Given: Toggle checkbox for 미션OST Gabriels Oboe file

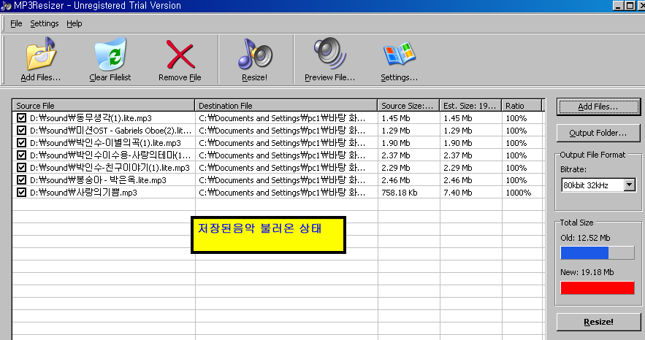Looking at the screenshot, I should [x=21, y=130].
